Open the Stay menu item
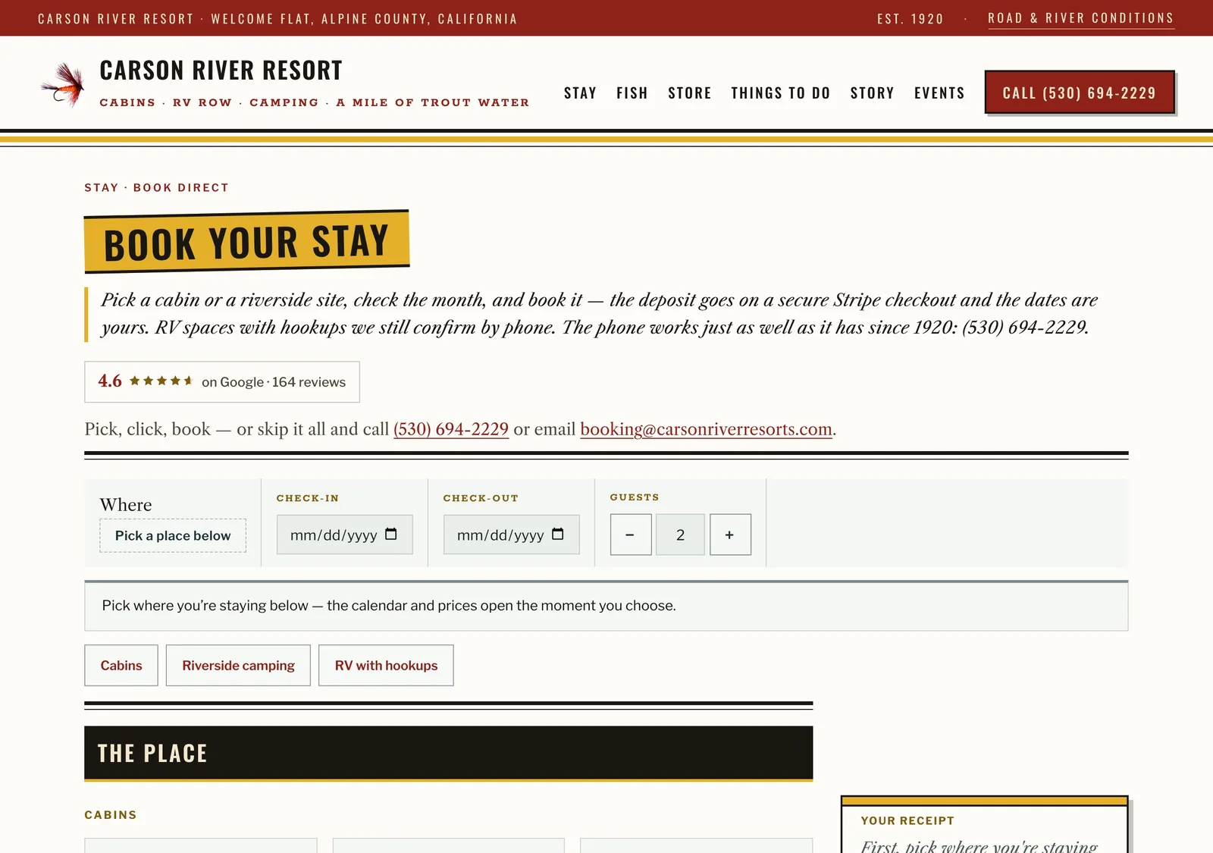This screenshot has height=853, width=1213. (x=580, y=93)
